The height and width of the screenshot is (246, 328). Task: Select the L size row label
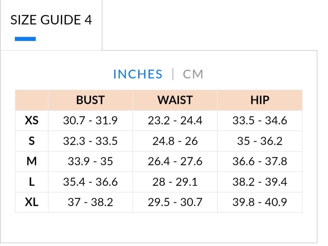(x=32, y=182)
